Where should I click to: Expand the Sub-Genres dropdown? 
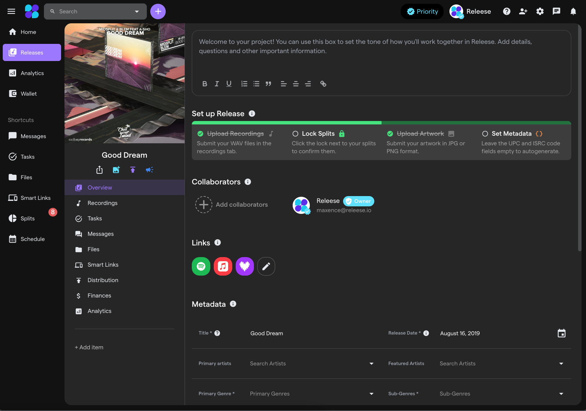coord(561,394)
